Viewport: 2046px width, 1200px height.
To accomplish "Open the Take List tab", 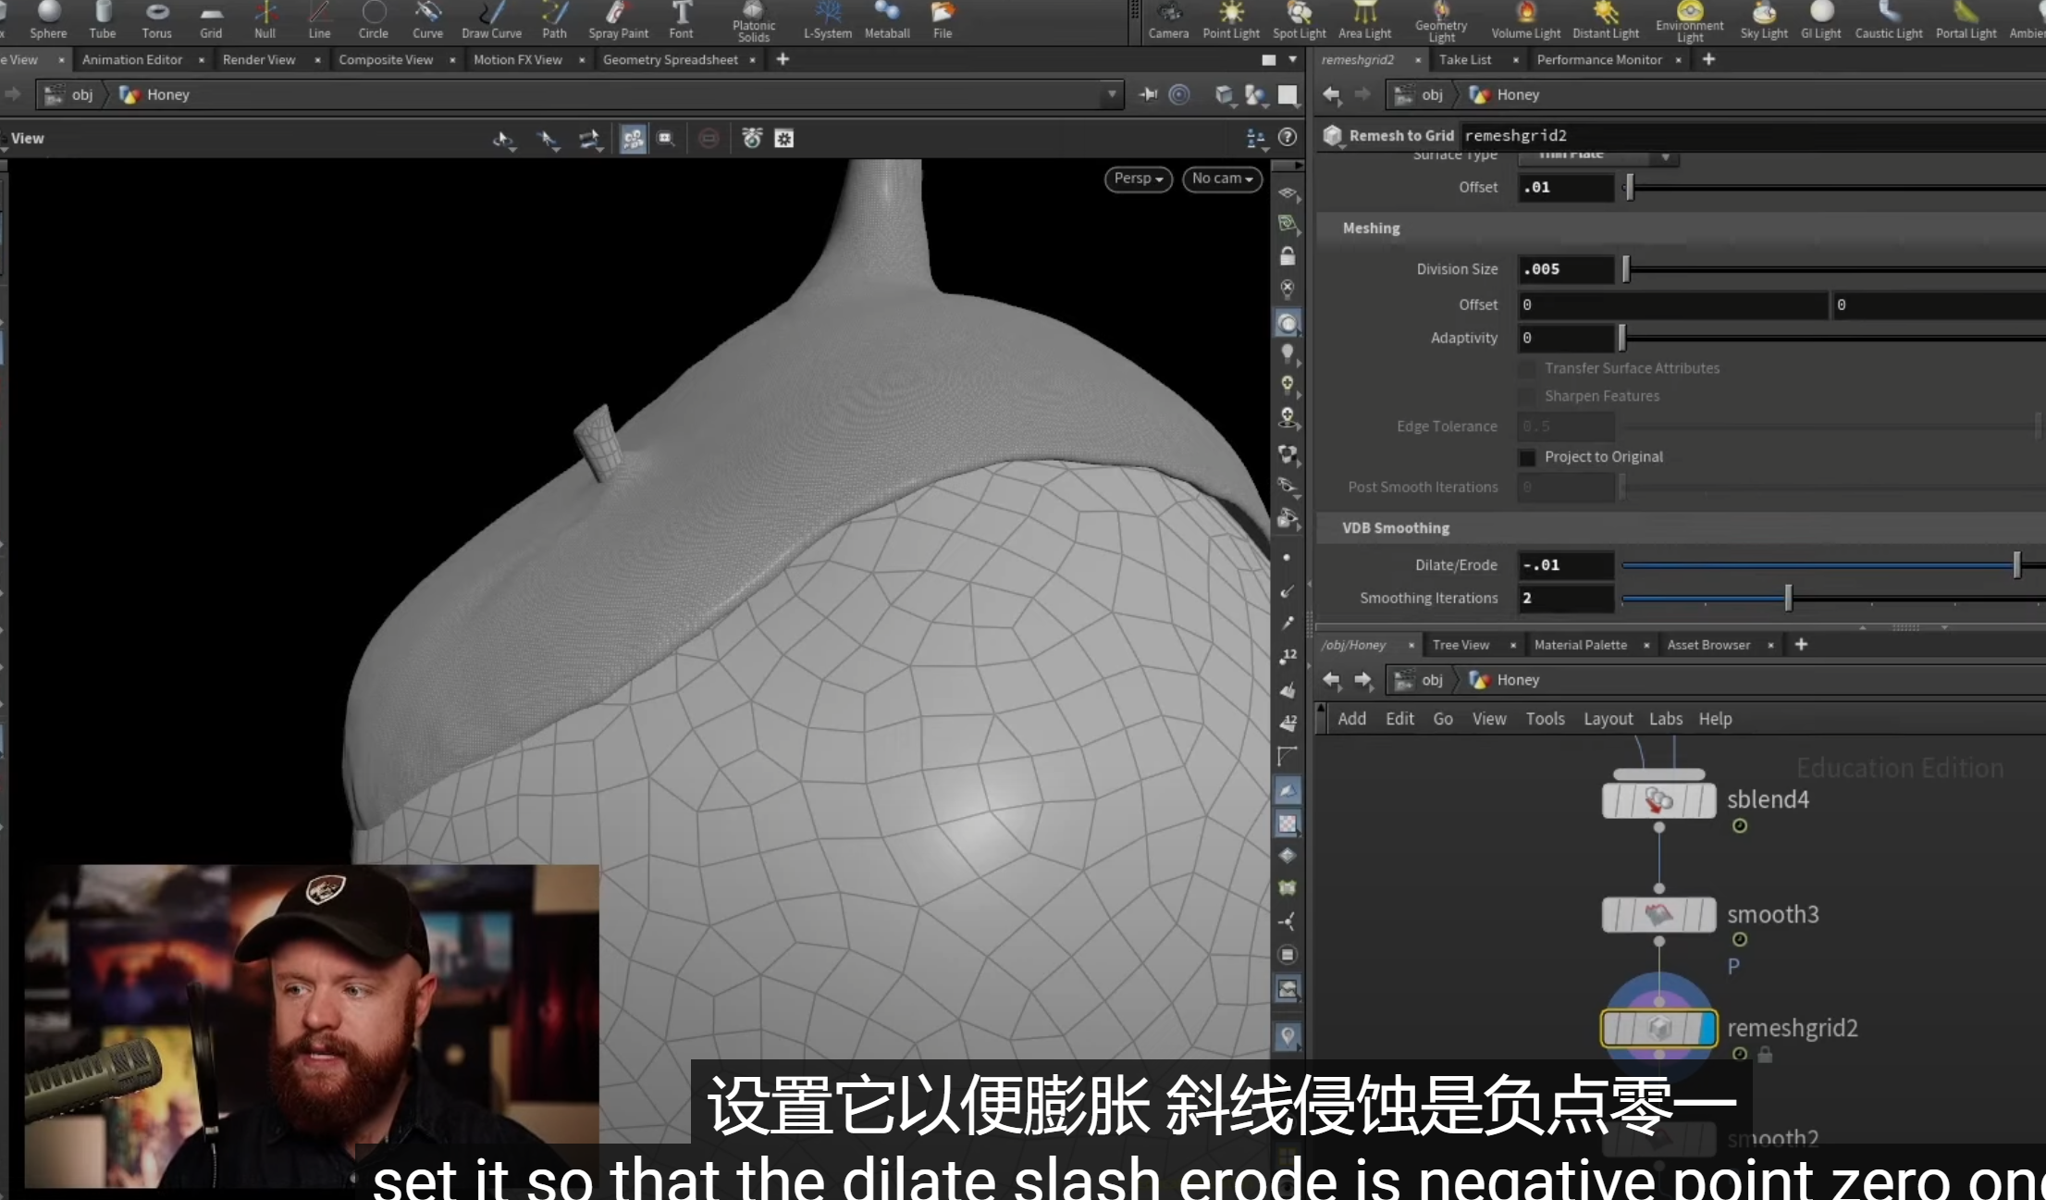I will (x=1465, y=59).
